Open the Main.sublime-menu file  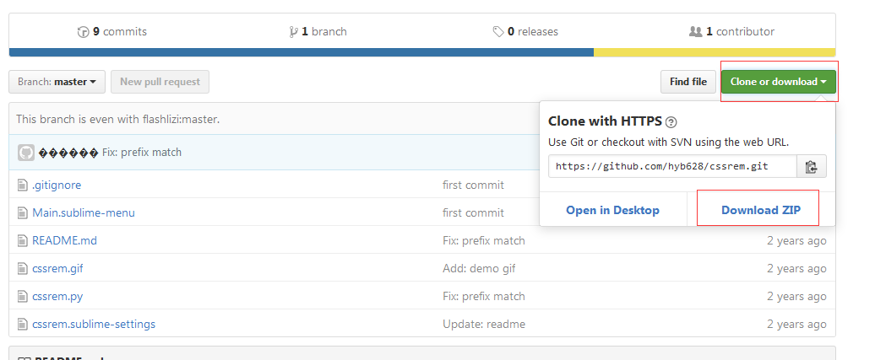[x=84, y=212]
